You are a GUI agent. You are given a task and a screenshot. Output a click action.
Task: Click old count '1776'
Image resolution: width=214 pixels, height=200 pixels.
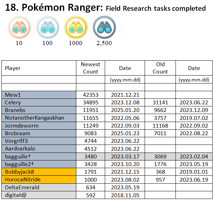[160, 164]
